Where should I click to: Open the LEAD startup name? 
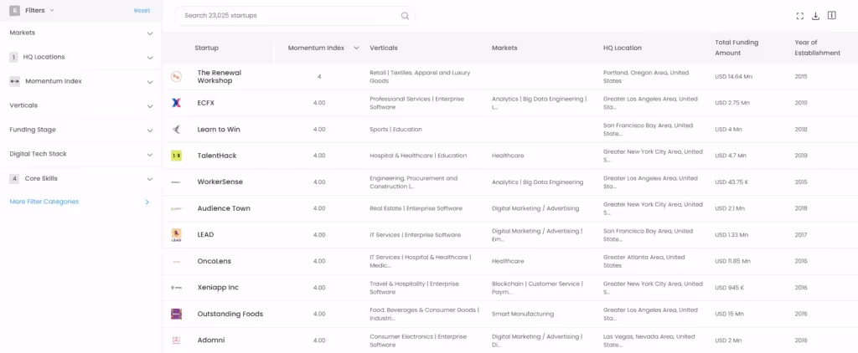[206, 235]
